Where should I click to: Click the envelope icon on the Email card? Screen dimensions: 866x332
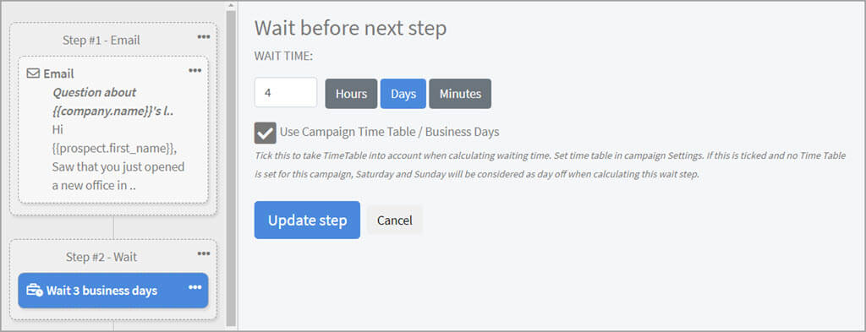[x=33, y=73]
